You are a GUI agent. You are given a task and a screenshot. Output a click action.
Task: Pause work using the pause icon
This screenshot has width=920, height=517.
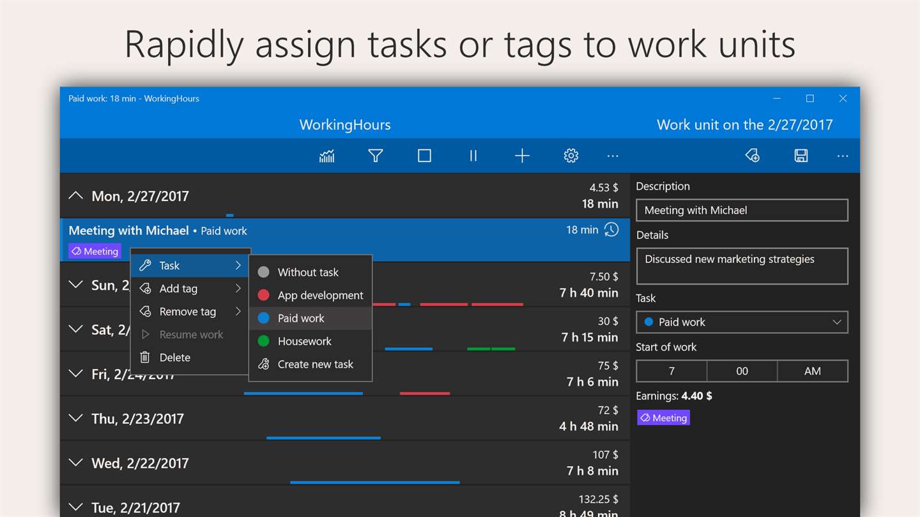point(473,156)
